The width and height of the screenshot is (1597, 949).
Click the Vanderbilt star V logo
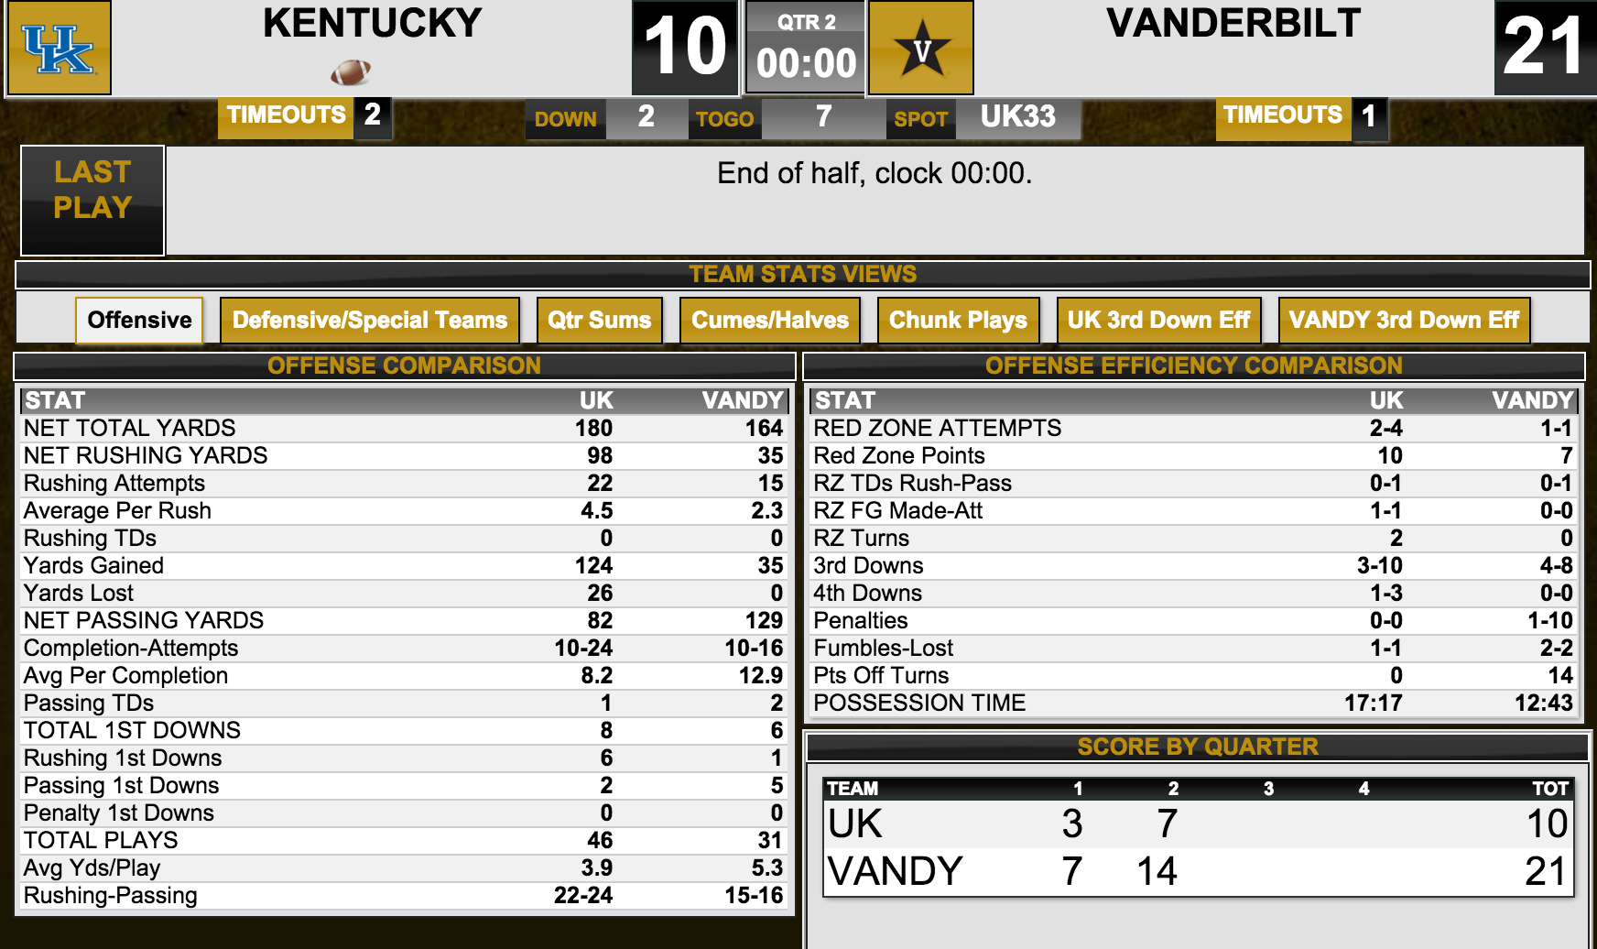pos(921,48)
